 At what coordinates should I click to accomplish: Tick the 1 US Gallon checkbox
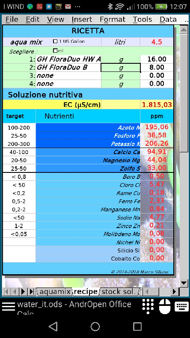[55, 42]
